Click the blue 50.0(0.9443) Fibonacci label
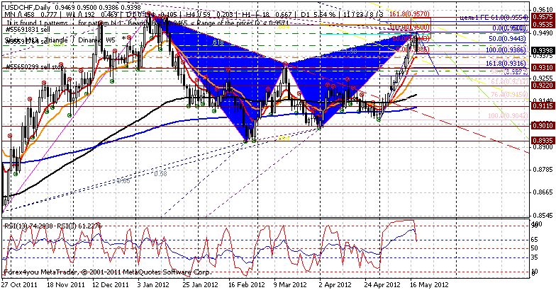The width and height of the screenshot is (556, 290). point(506,39)
